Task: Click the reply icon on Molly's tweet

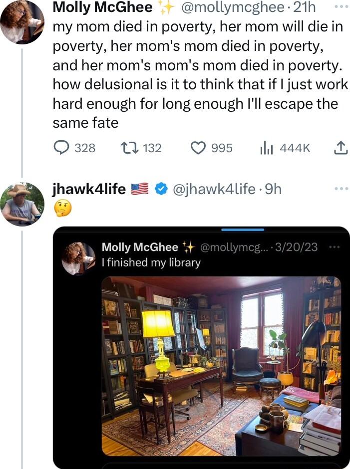Action: (x=61, y=148)
